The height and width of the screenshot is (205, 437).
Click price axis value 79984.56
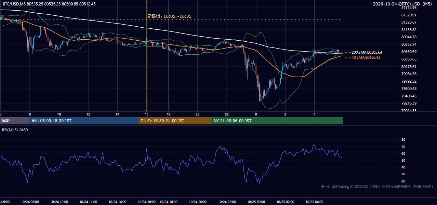[409, 74]
